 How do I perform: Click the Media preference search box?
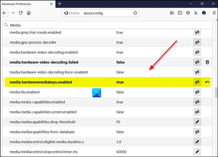[107, 25]
